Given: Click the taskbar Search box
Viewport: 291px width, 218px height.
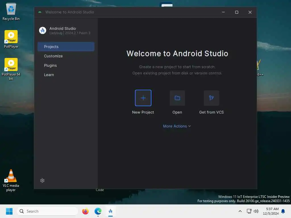Looking at the screenshot, I should [47, 211].
